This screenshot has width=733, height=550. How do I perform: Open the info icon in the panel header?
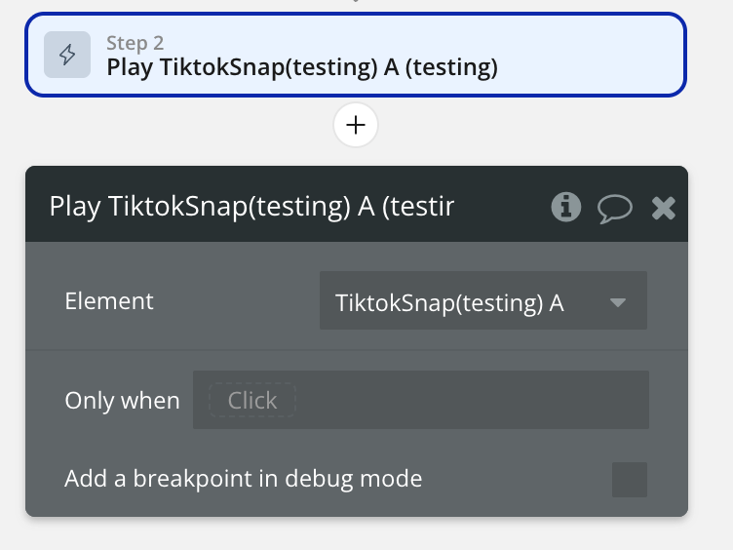coord(565,207)
